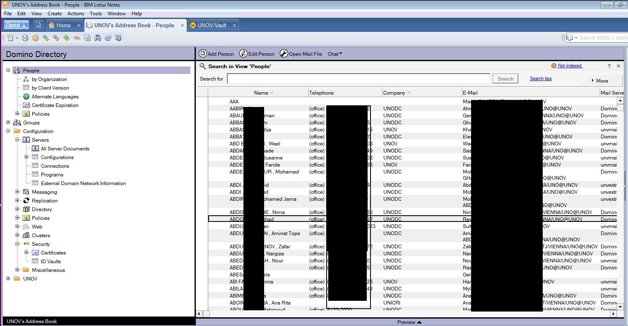This screenshot has height=326, width=628.
Task: Click the magnifier icon in search bar header
Action: pos(202,66)
